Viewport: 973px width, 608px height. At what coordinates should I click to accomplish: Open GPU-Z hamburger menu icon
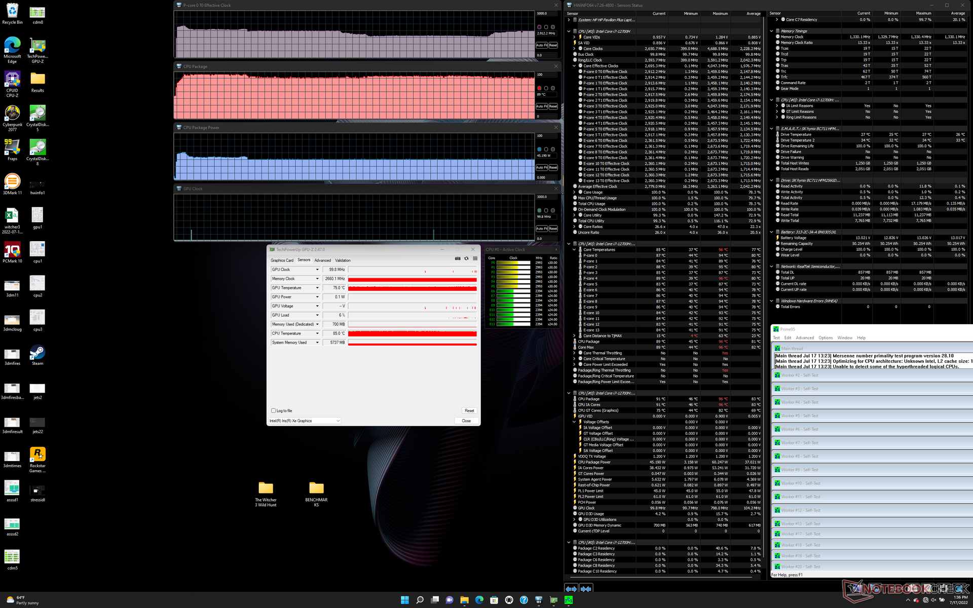click(x=475, y=258)
